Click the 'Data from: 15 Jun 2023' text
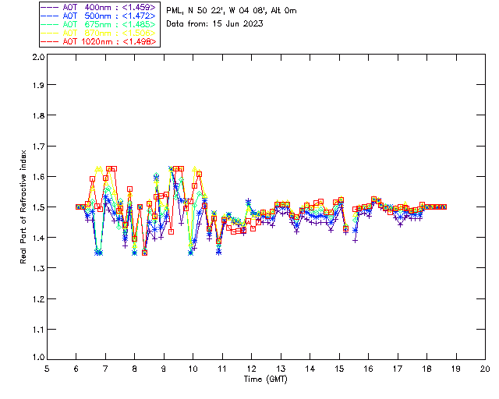Screen dimensions: 499x399 click(214, 23)
